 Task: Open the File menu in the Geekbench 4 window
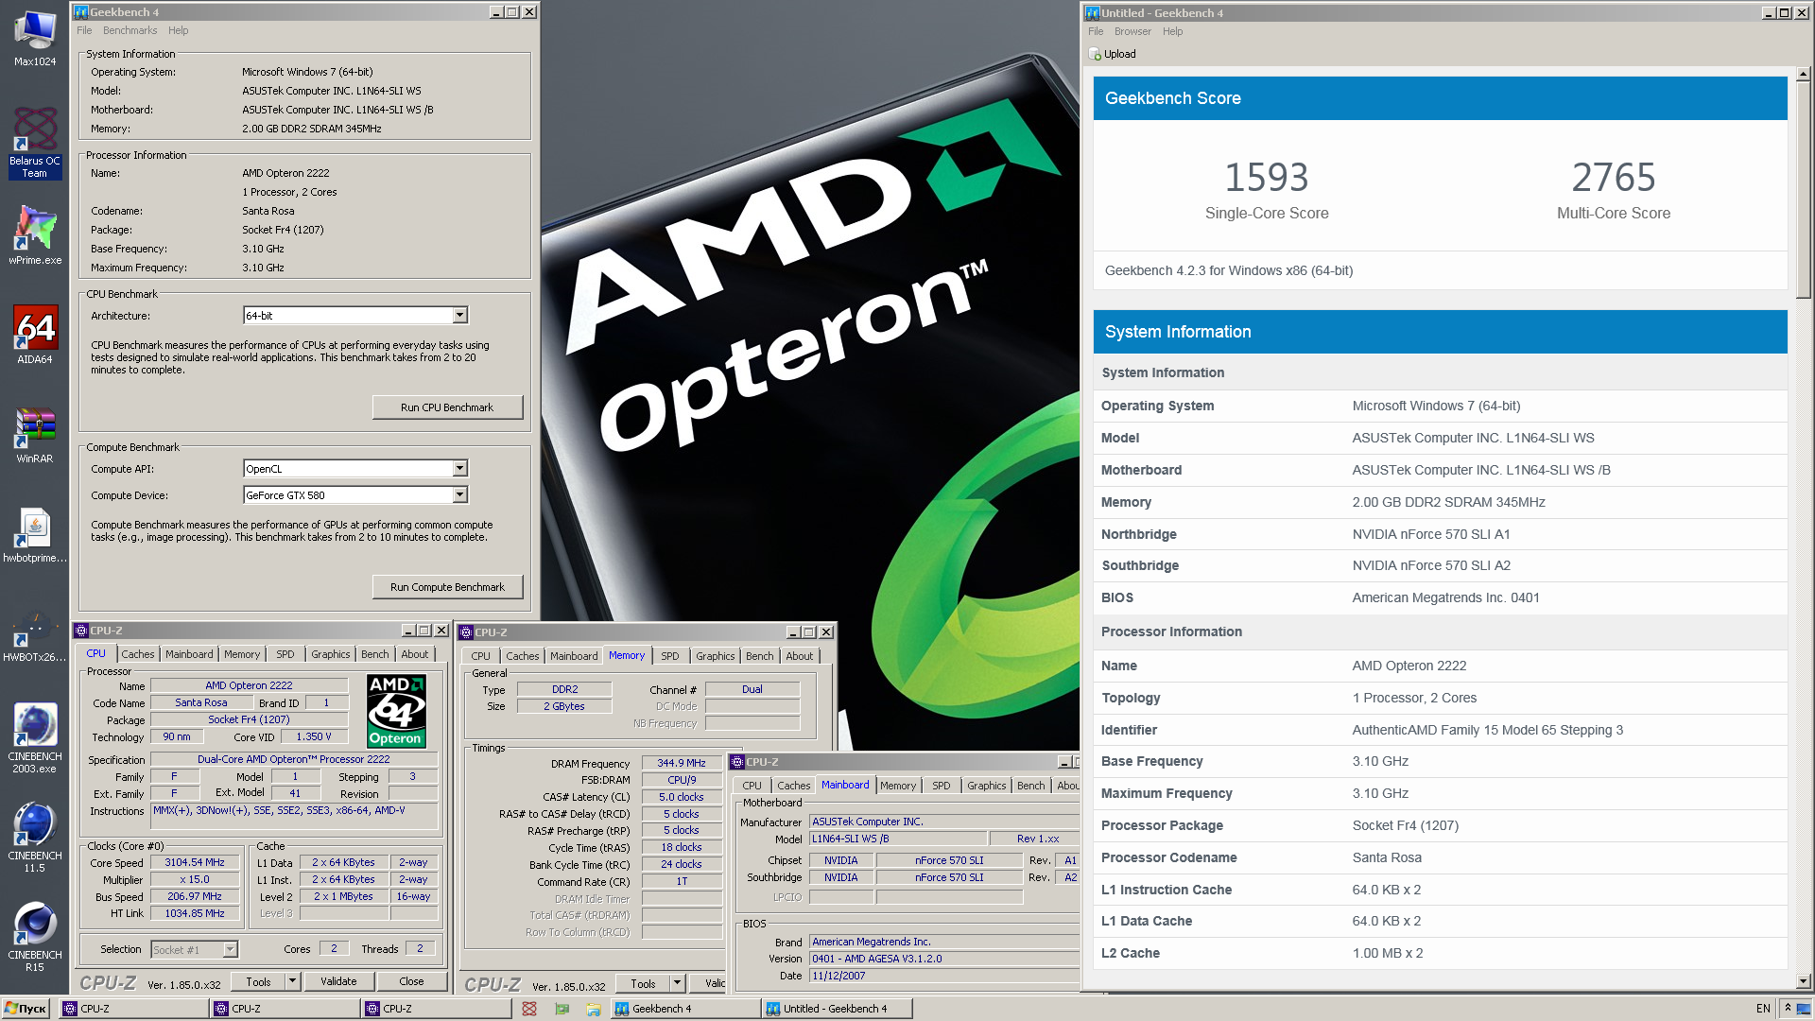coord(84,30)
